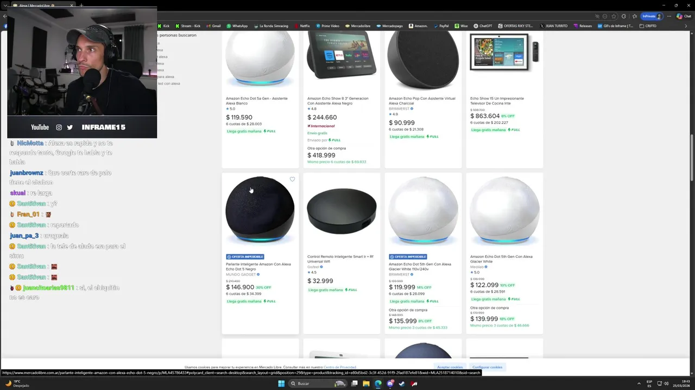695x390 pixels.
Task: Open the OFERTAS RIKY STE bookmark
Action: coord(515,26)
